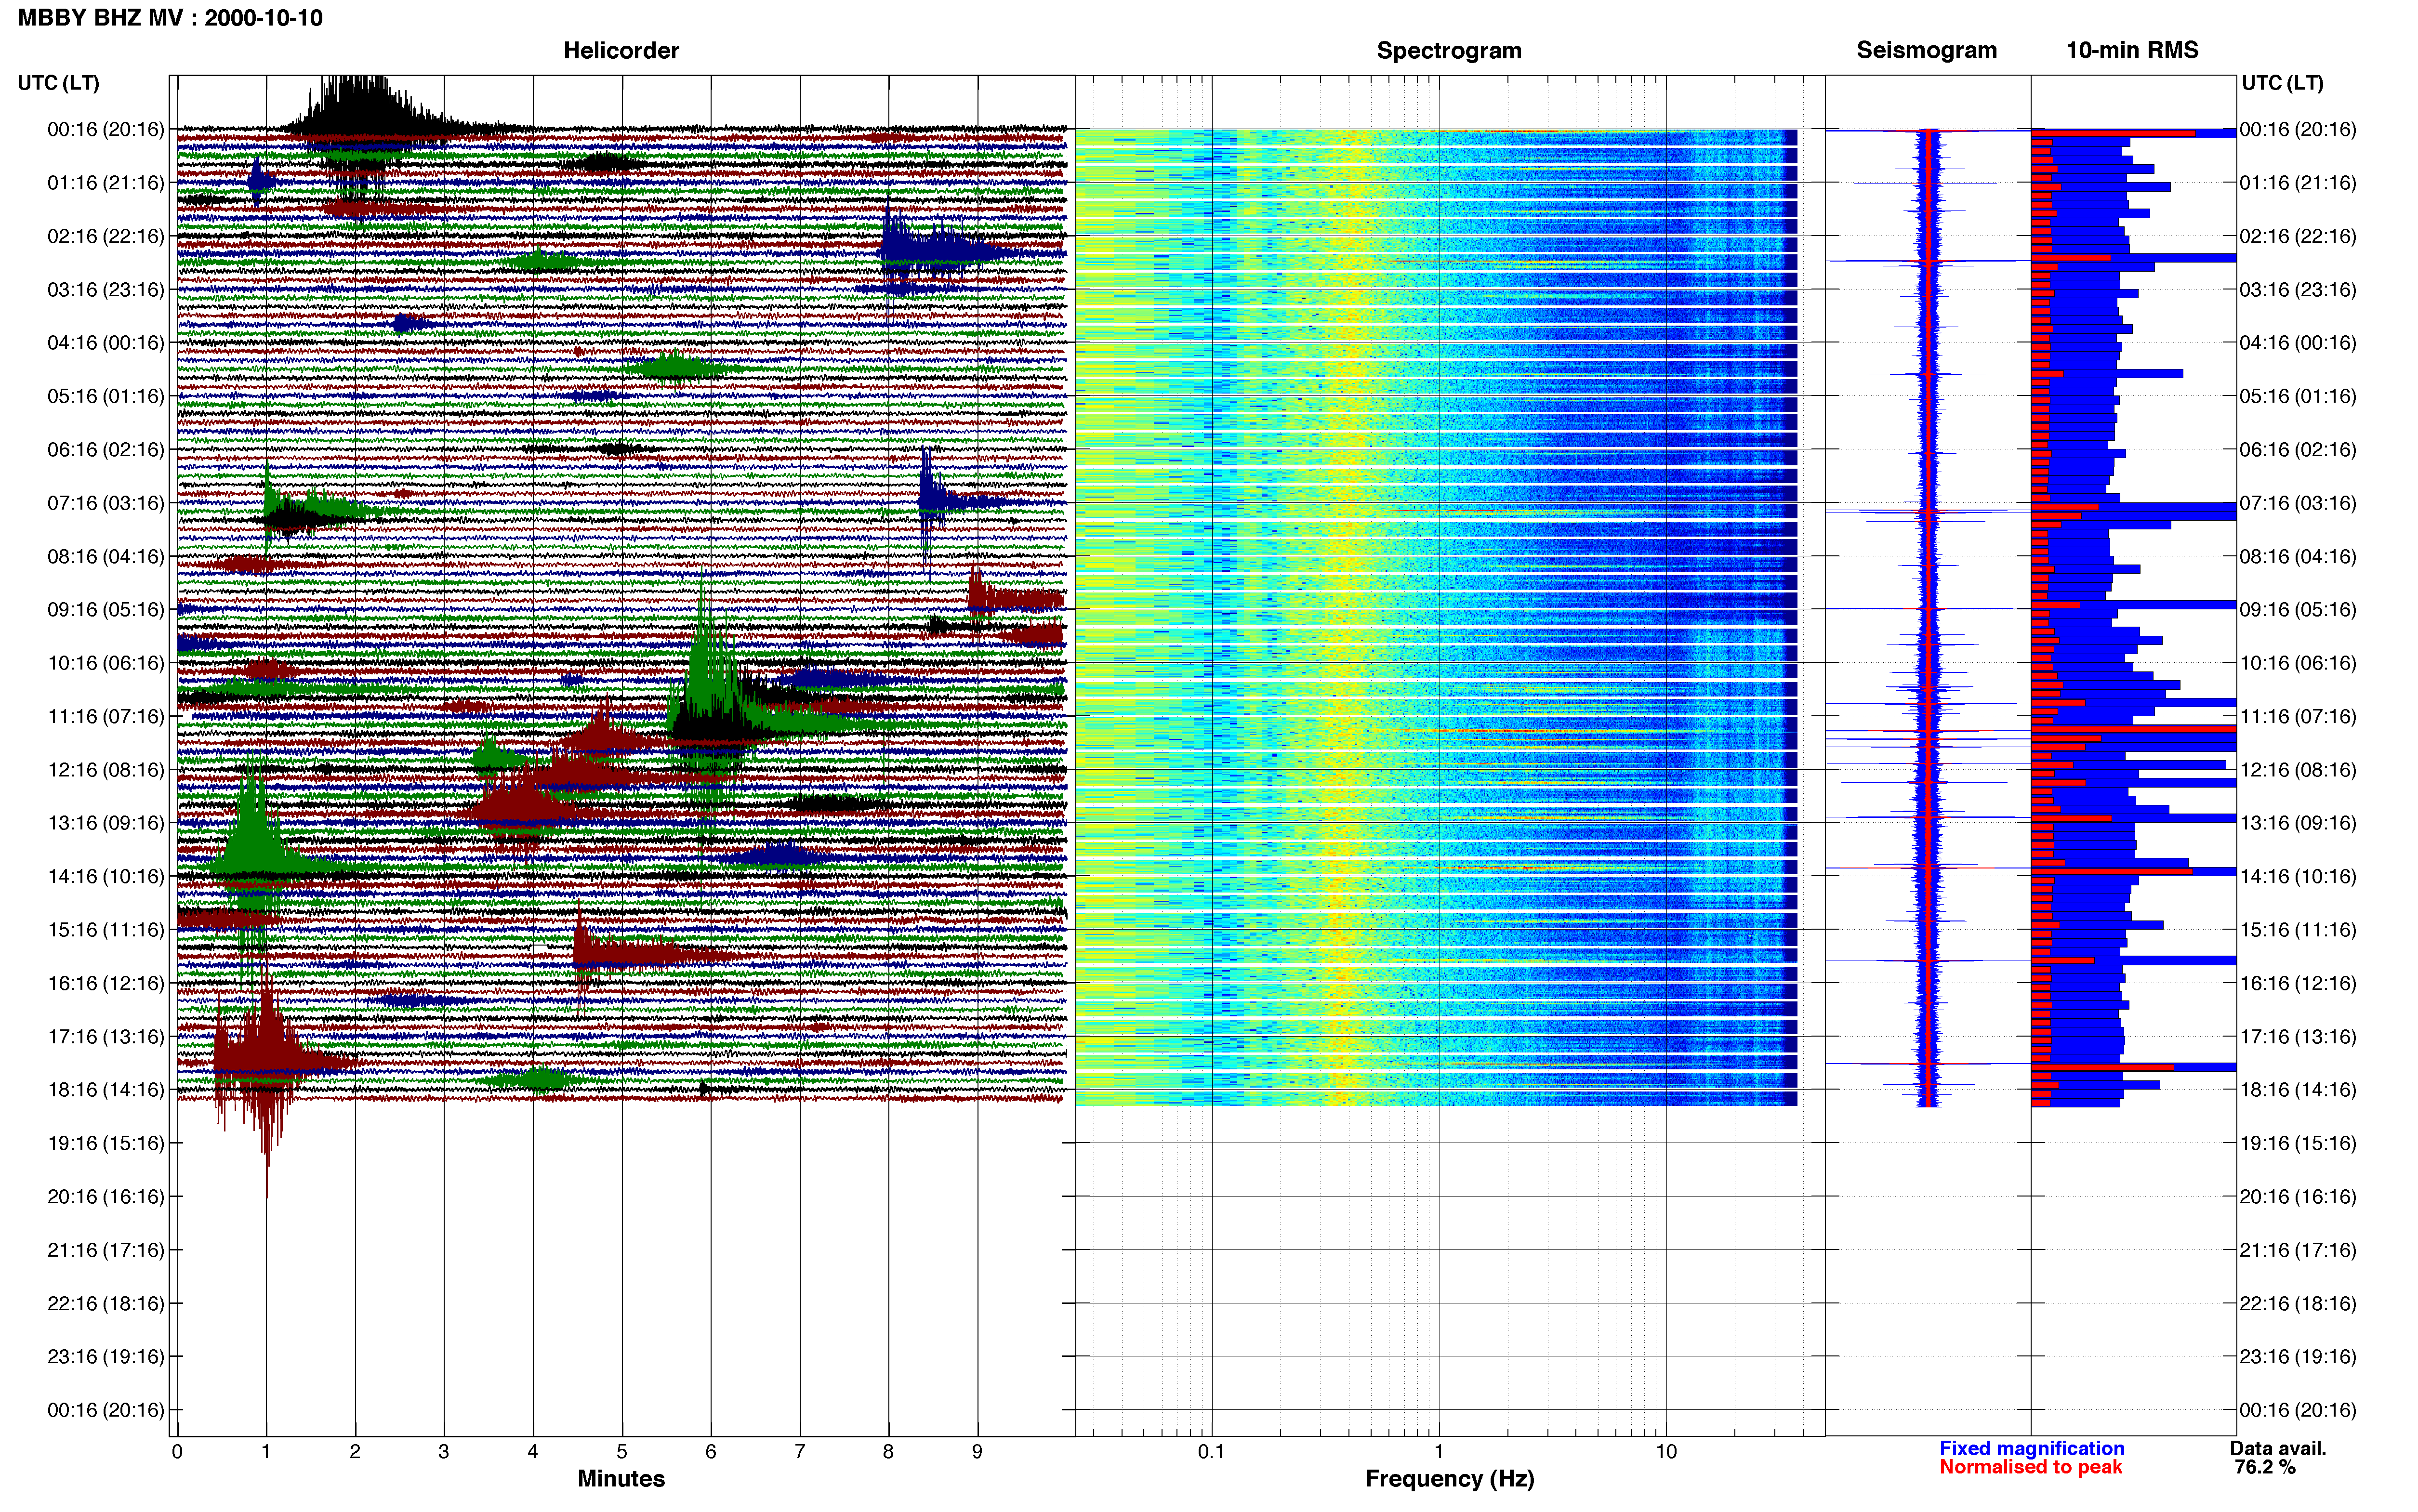The width and height of the screenshot is (2418, 1512).
Task: Click the right 'UTC (LT)' axis label
Action: coord(2282,83)
